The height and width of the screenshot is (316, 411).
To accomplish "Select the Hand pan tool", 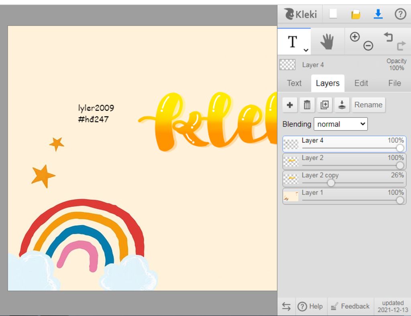I will [327, 41].
